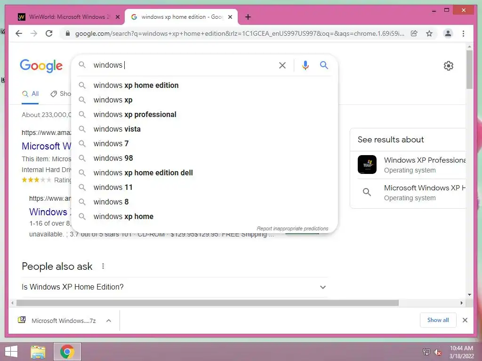Open the Microsoft W... Amazon result link

[47, 146]
